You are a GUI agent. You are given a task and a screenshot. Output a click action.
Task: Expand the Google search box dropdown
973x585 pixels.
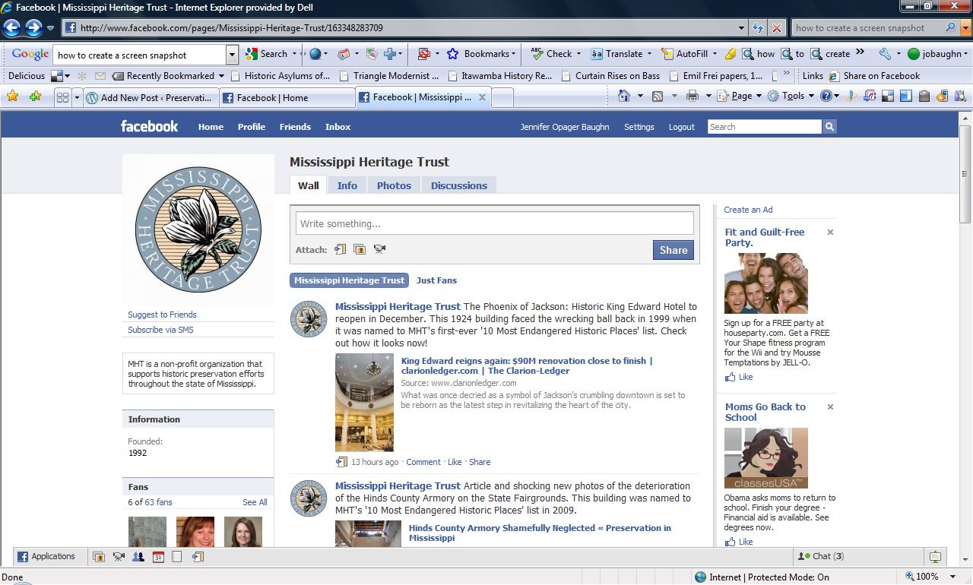[x=232, y=55]
